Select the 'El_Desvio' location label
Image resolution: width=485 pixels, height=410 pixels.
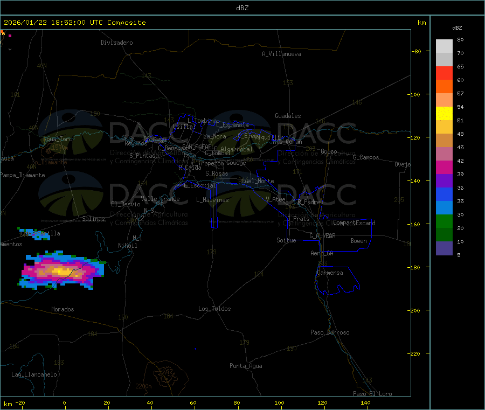click(126, 204)
